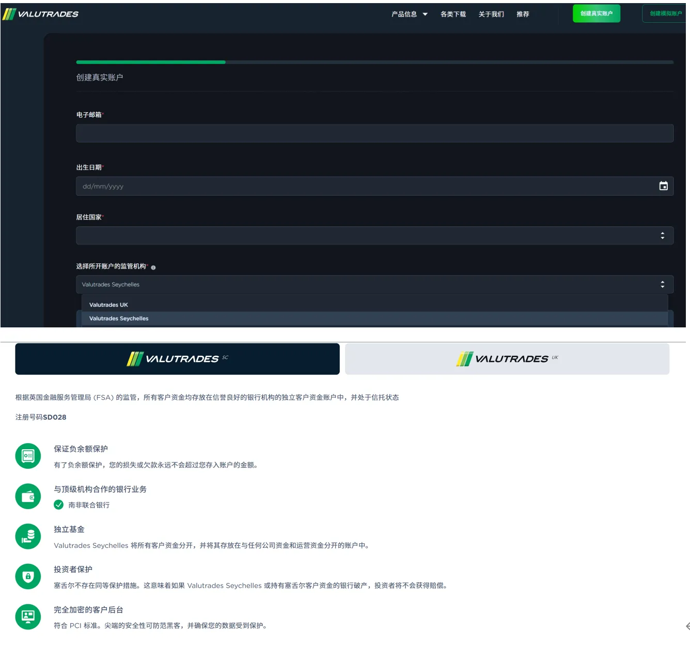Click the green 创建真实账户 button
This screenshot has height=646, width=690.
tap(597, 13)
